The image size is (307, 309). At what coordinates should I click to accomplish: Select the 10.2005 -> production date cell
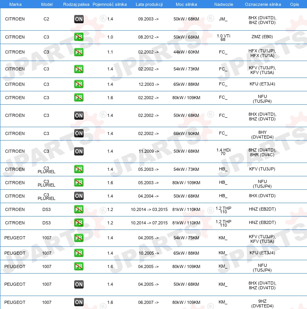[149, 253]
